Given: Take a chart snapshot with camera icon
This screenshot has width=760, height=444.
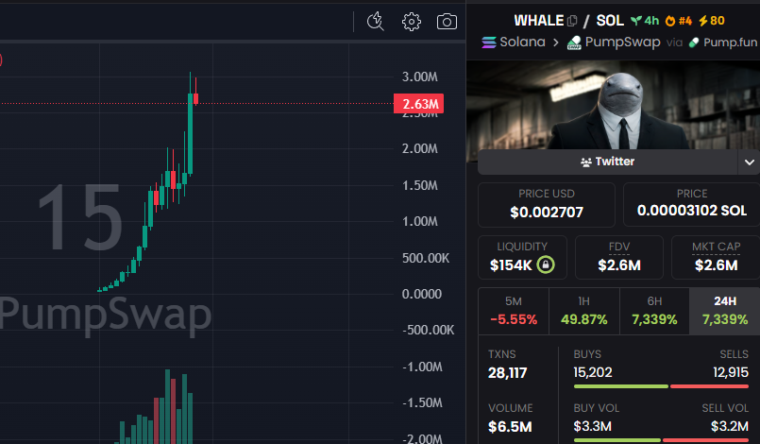Looking at the screenshot, I should click(x=447, y=22).
